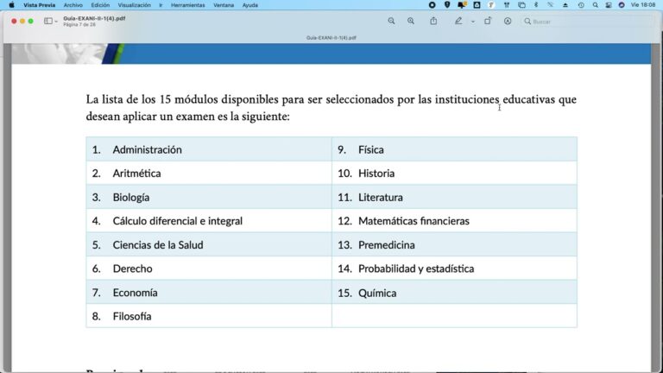The image size is (663, 373).
Task: Rotate the page with rotate icon
Action: tap(488, 21)
